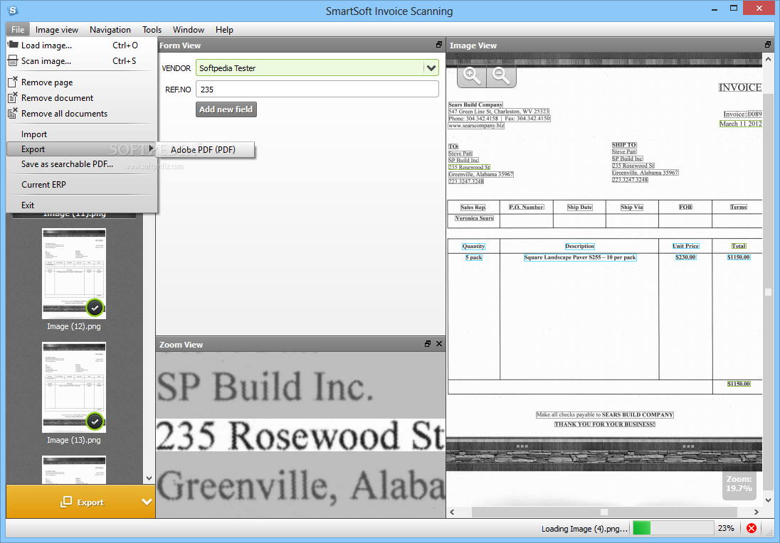The image size is (780, 543).
Task: Select Exit in File menu
Action: 82,205
